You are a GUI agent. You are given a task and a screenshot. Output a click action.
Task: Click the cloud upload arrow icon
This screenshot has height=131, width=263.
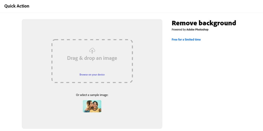(92, 51)
